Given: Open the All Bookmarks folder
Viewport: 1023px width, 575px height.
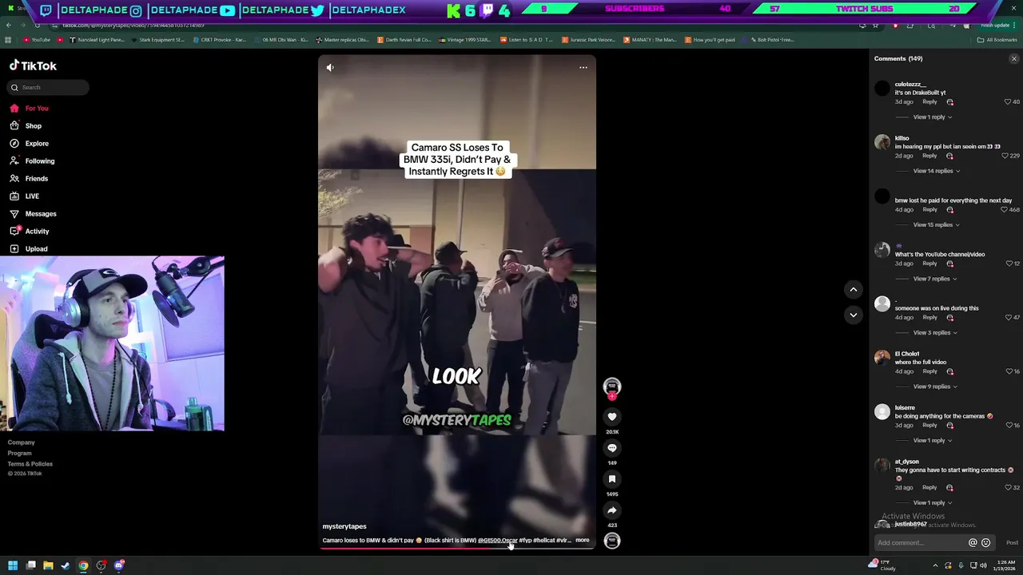Looking at the screenshot, I should point(997,40).
